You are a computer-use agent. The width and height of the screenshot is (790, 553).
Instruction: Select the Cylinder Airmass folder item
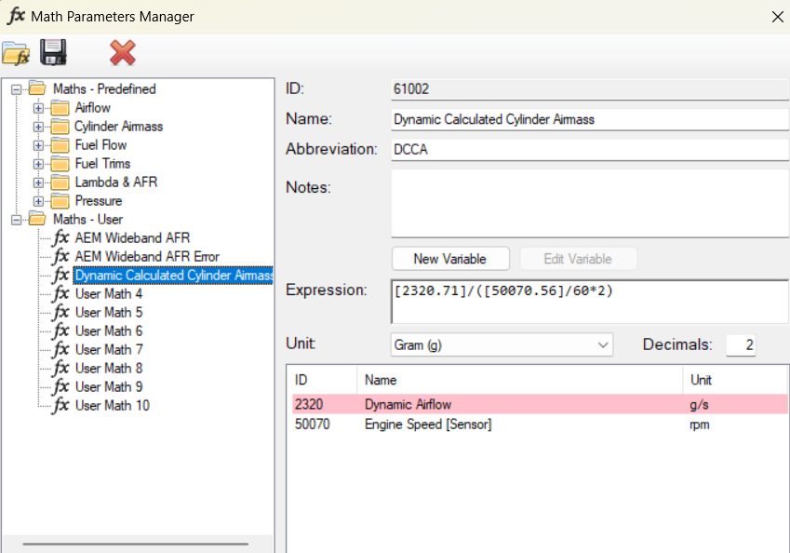(118, 127)
